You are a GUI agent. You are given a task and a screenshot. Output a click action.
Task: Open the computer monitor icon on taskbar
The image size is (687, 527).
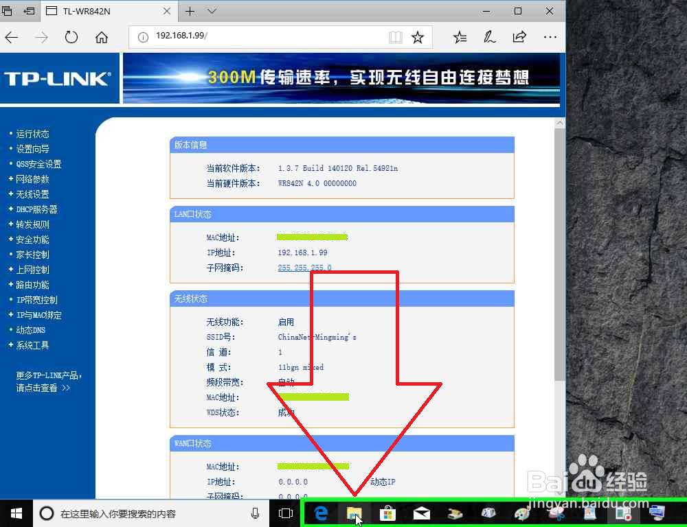(x=657, y=512)
